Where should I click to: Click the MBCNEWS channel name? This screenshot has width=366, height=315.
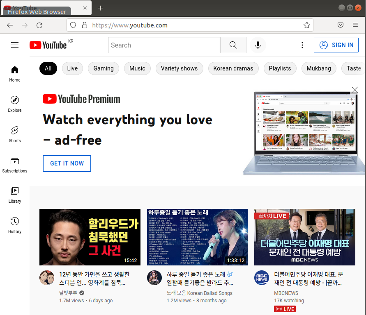pos(286,293)
